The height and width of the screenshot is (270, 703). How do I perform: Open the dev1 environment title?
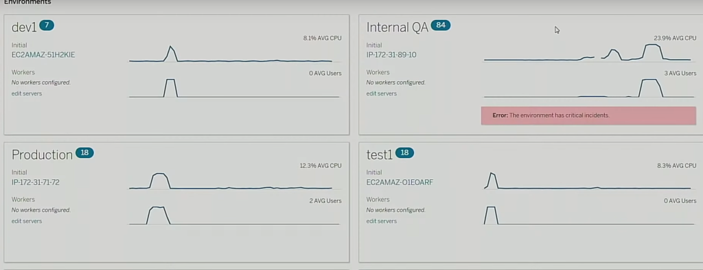point(24,27)
